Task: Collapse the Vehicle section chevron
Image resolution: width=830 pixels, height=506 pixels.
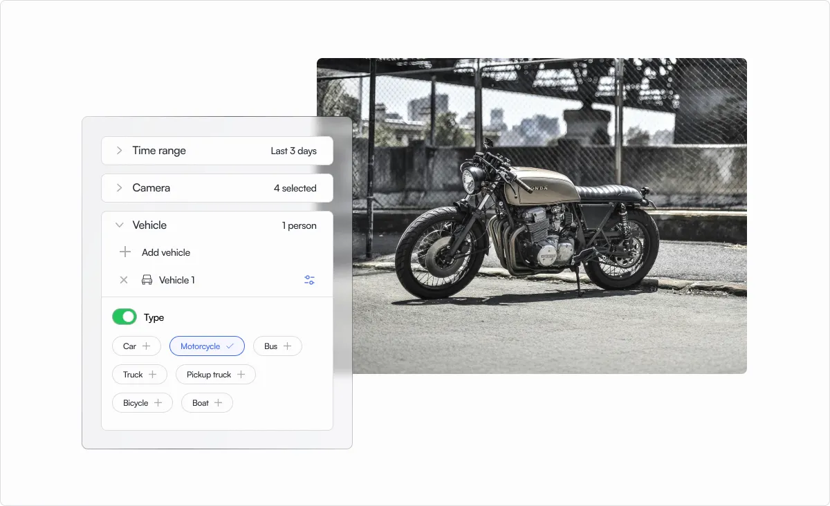Action: click(x=119, y=225)
